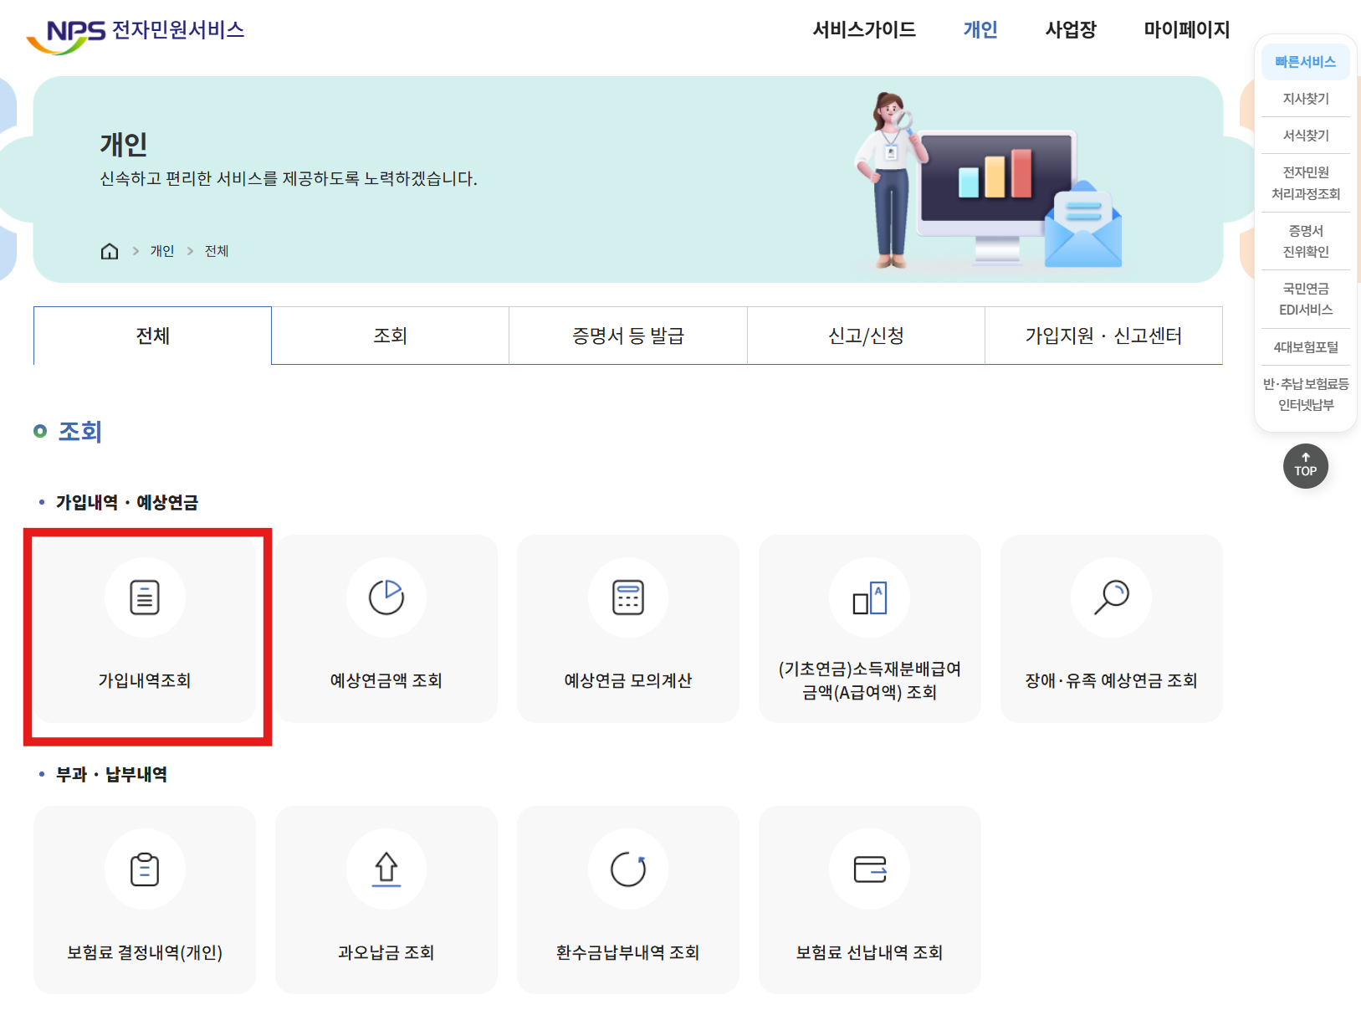The image size is (1361, 1010).
Task: Click the 예상연금 모의계산 calculator icon
Action: click(x=627, y=597)
